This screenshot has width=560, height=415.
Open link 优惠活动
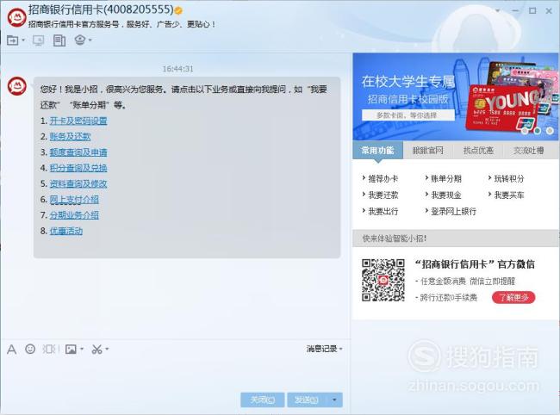tap(66, 231)
